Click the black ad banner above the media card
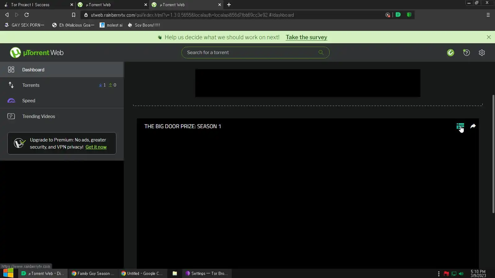 pos(308,83)
